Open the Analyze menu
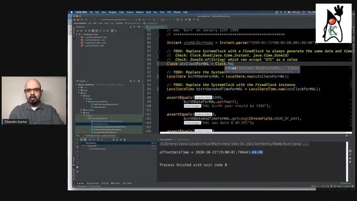 coord(130,12)
